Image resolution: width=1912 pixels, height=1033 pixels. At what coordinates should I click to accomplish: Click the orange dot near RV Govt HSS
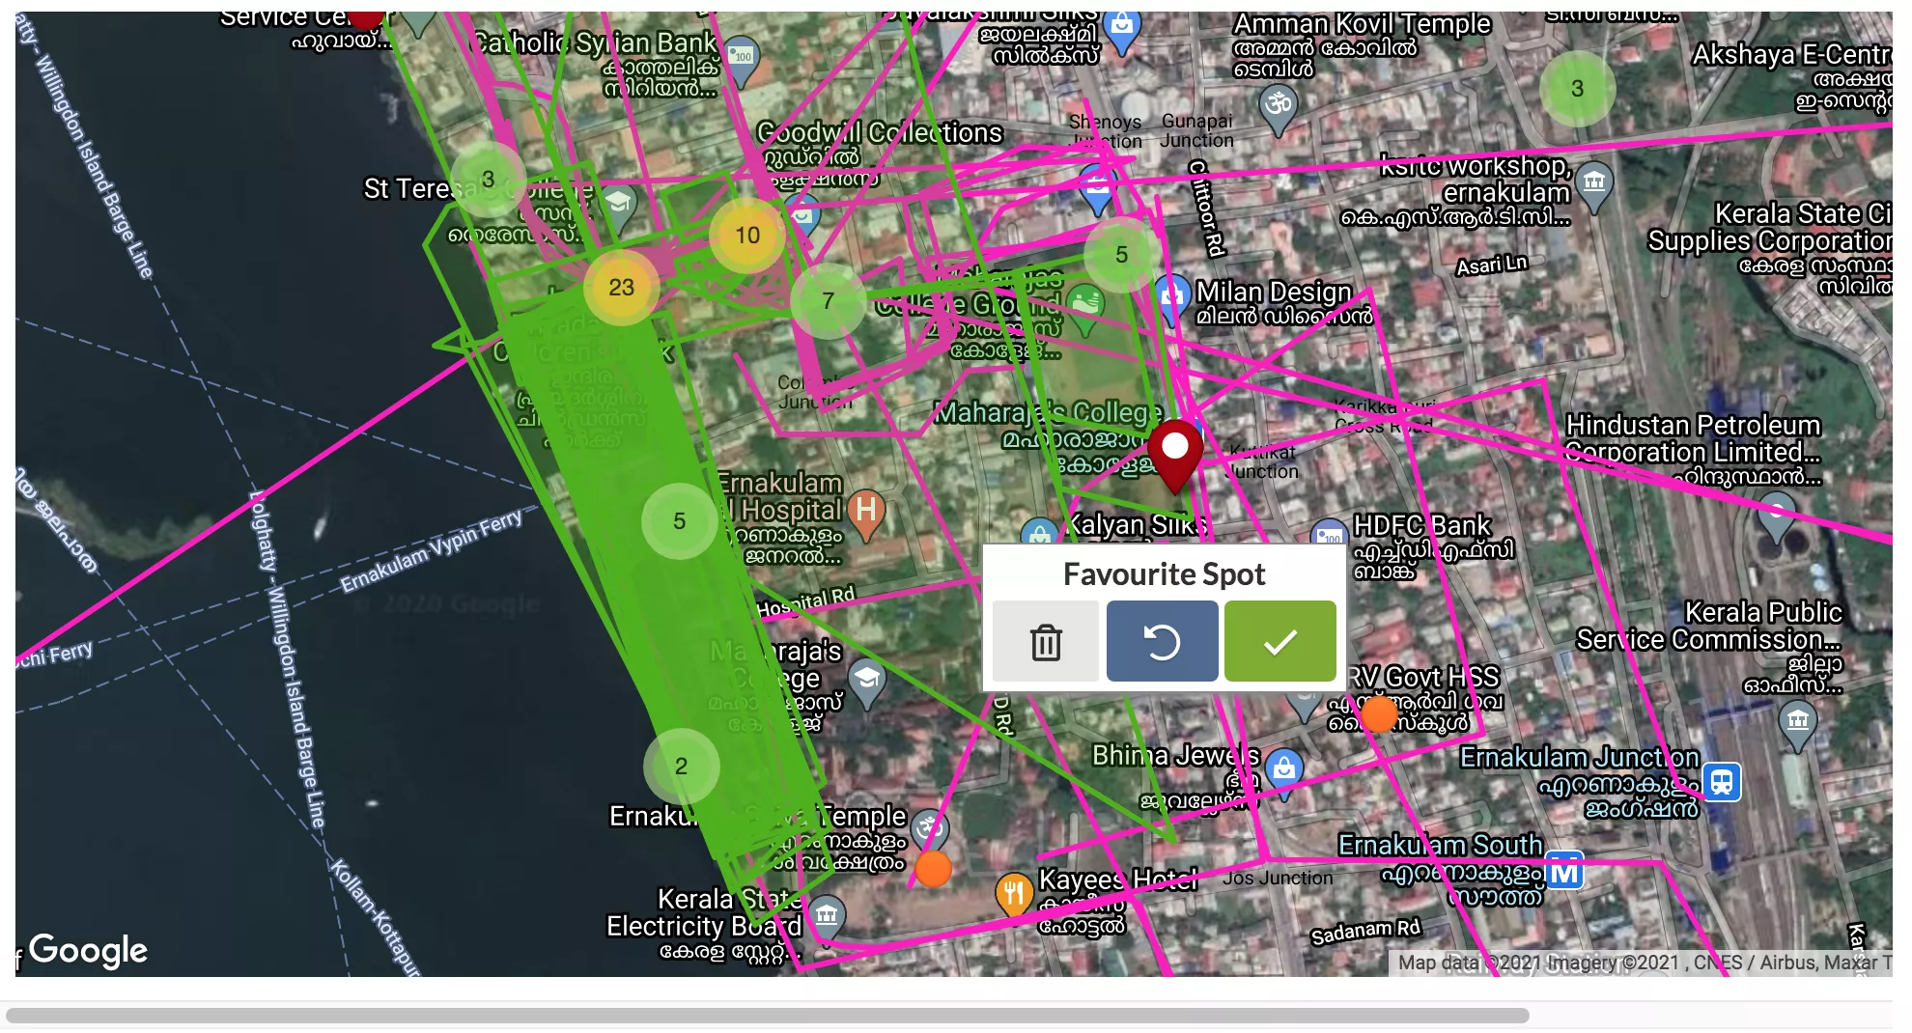tap(1378, 714)
